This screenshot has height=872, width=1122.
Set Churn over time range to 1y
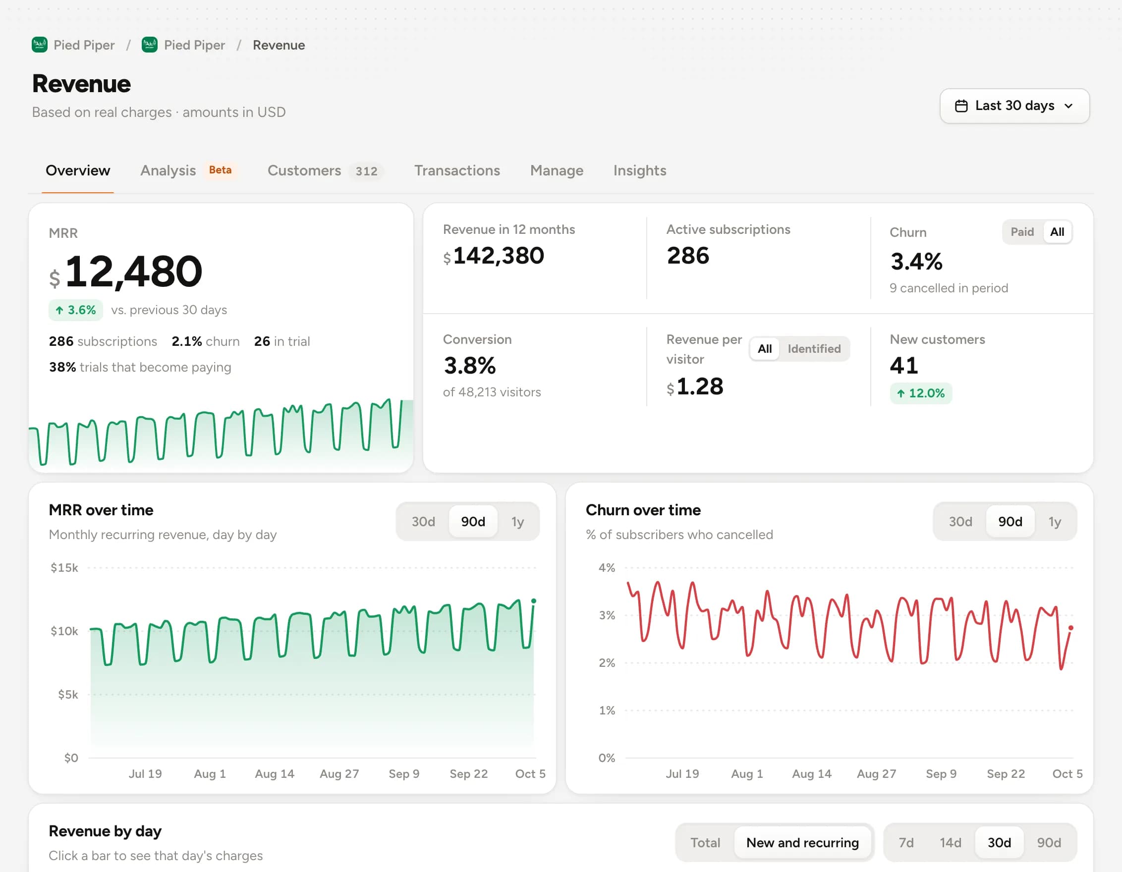(1054, 522)
